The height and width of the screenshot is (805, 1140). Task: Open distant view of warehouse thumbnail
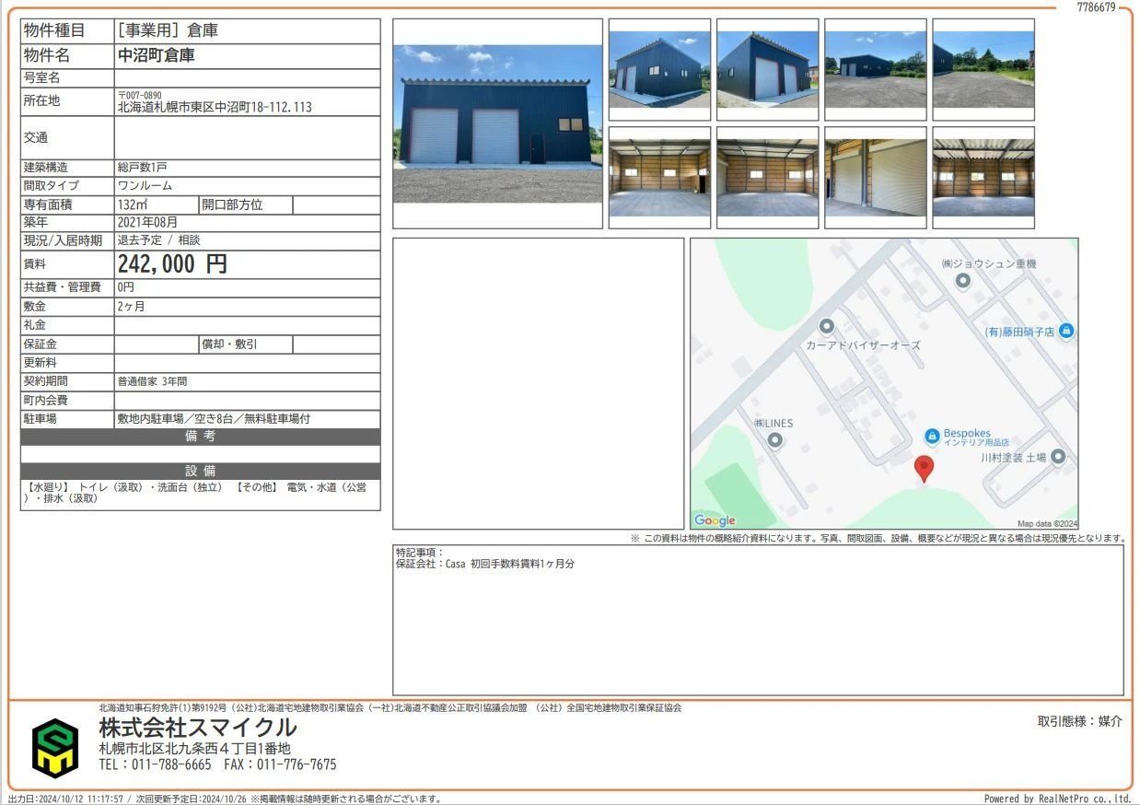[x=876, y=70]
